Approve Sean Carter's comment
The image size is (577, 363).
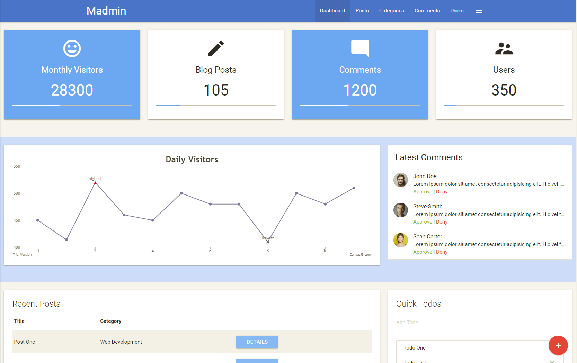423,252
